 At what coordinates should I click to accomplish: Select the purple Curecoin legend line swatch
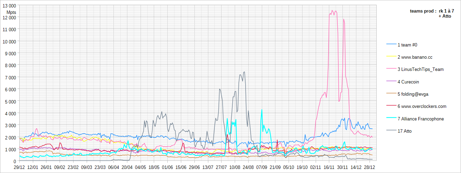click(391, 82)
